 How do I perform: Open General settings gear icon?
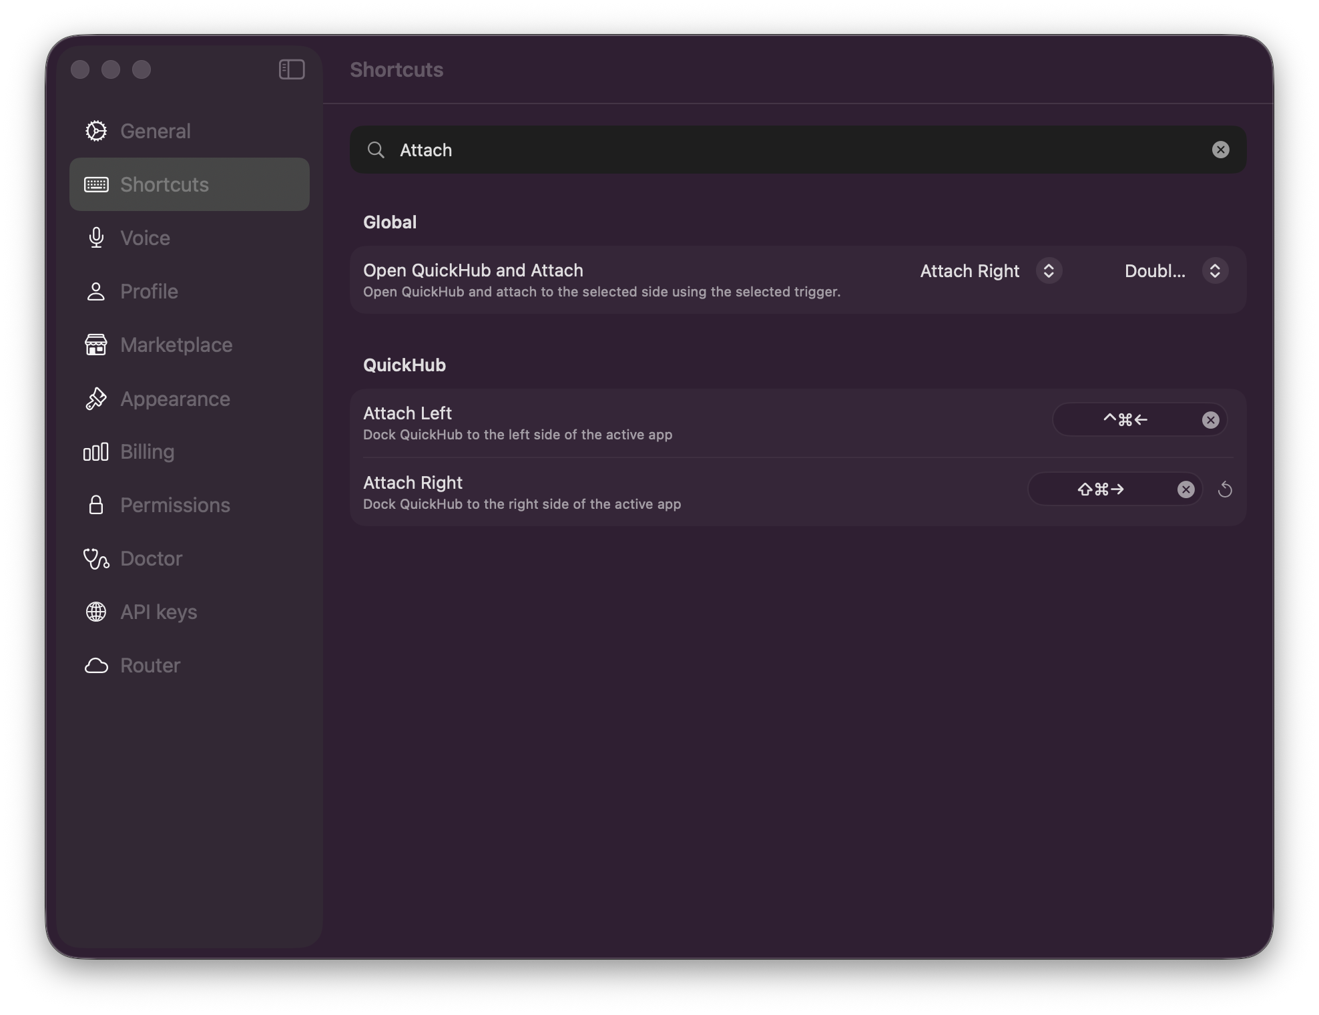[96, 131]
